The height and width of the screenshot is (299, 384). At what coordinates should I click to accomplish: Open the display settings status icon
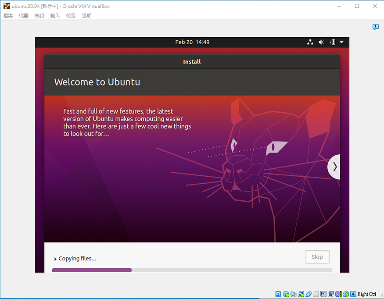(x=323, y=294)
